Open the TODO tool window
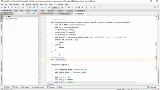Viewport: 160px width, 90px height. (x=15, y=87)
